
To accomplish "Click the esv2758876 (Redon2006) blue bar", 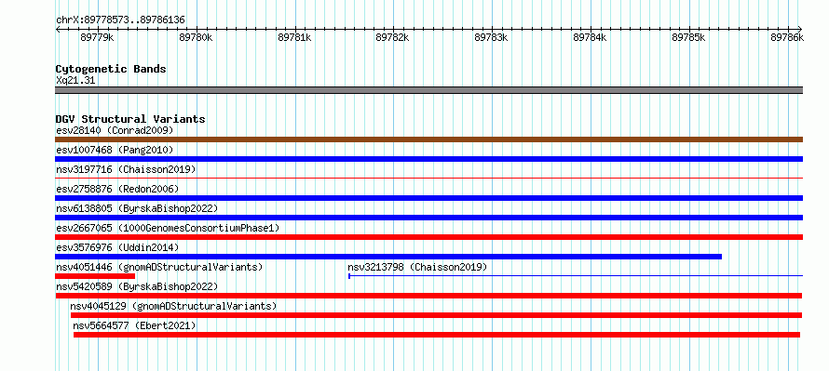I will coord(428,198).
